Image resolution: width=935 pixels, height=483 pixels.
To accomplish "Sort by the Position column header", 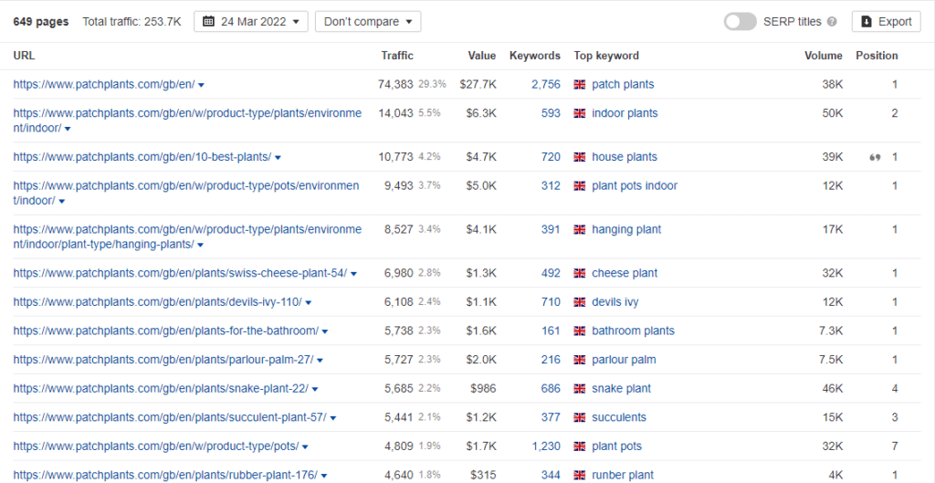I will point(877,56).
